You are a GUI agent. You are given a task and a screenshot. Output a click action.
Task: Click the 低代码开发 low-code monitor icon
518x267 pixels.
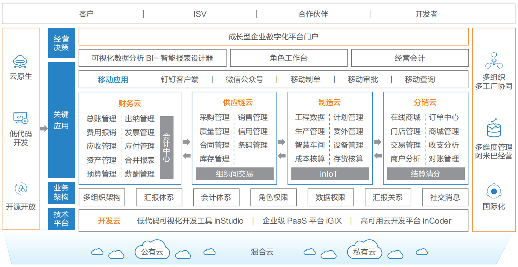point(21,118)
